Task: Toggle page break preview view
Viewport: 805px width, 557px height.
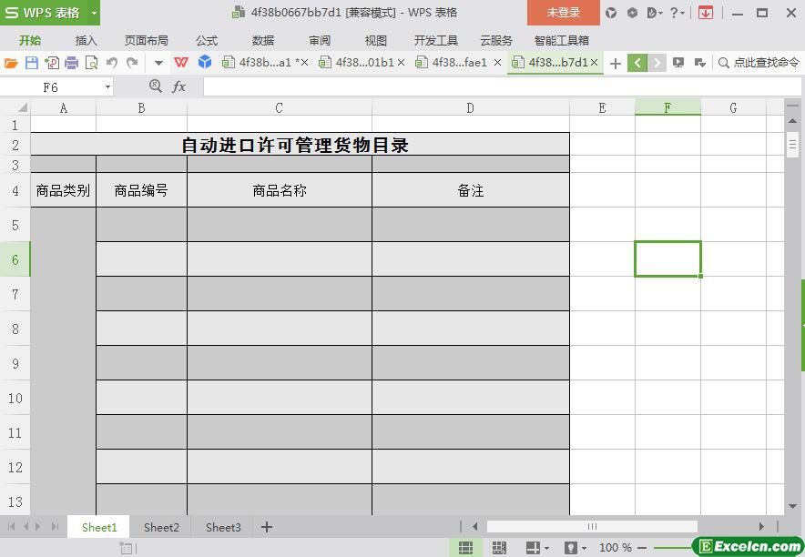Action: 499,547
